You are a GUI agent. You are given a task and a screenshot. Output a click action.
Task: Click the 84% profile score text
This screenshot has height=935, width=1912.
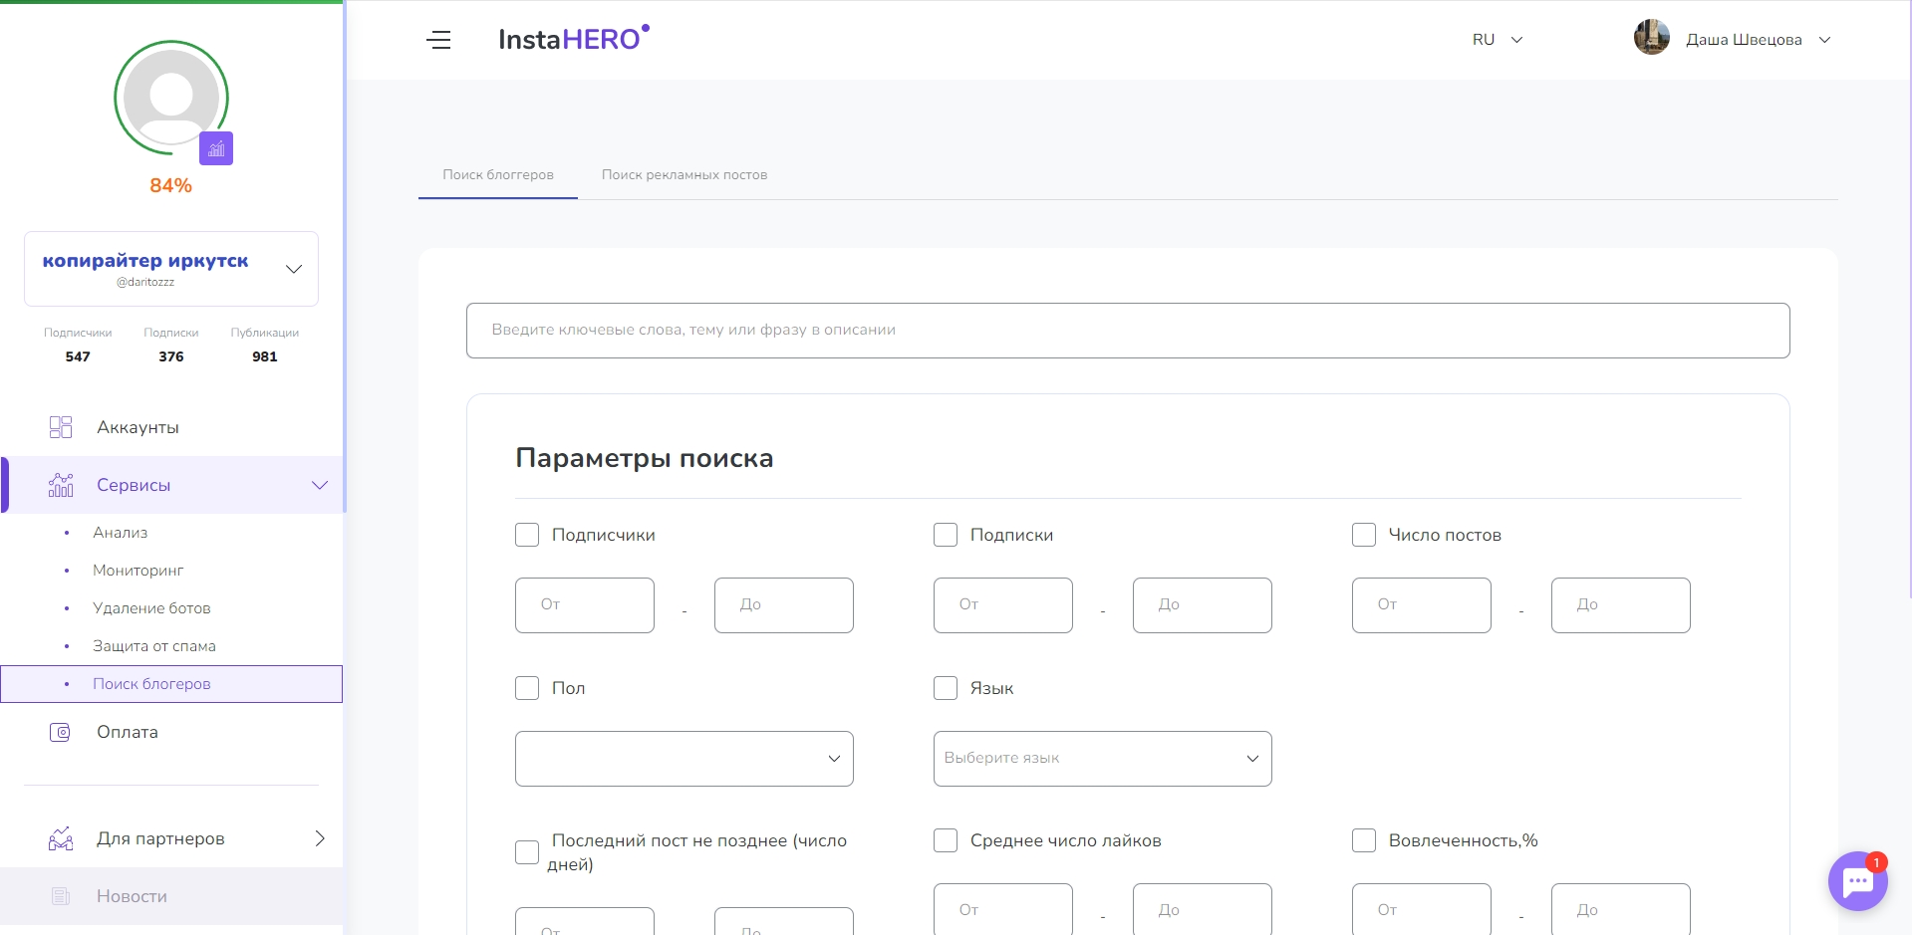(170, 185)
